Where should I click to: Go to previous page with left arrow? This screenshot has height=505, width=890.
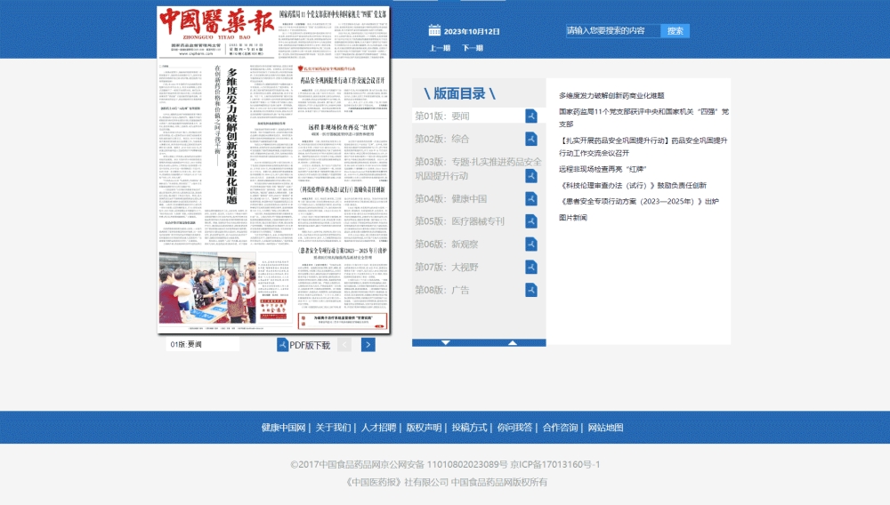[x=344, y=345]
